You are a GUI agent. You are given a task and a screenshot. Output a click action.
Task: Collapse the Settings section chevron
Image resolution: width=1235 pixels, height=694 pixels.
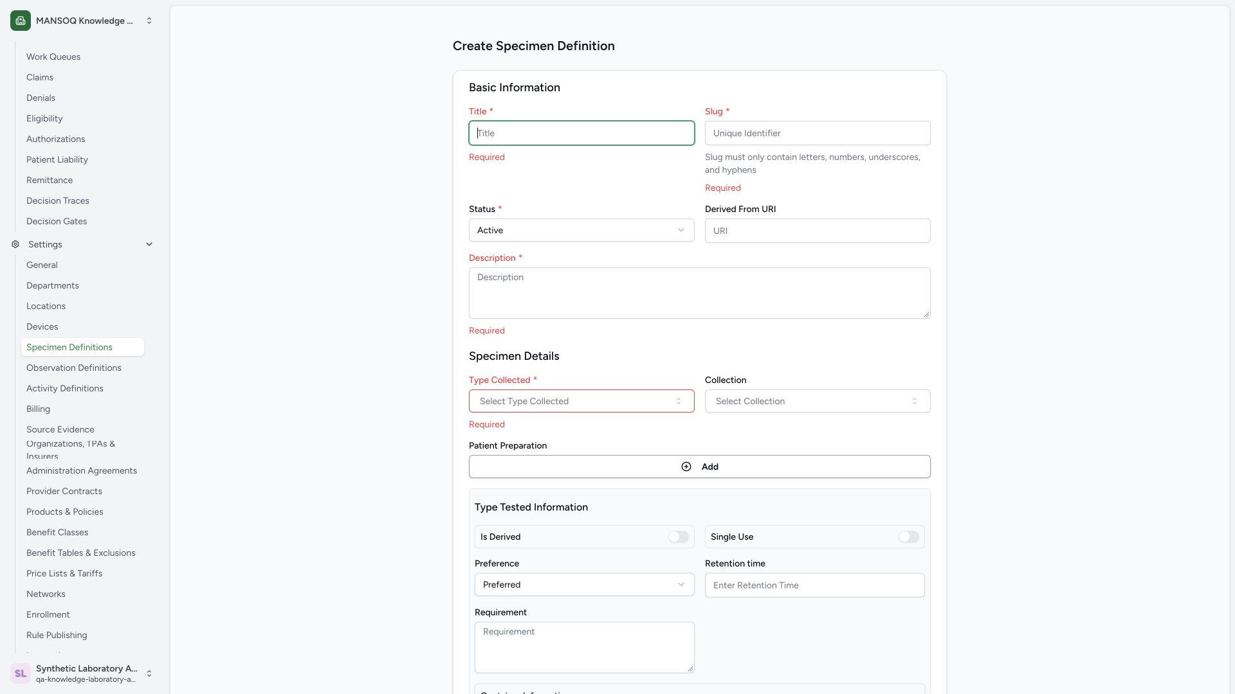(149, 244)
